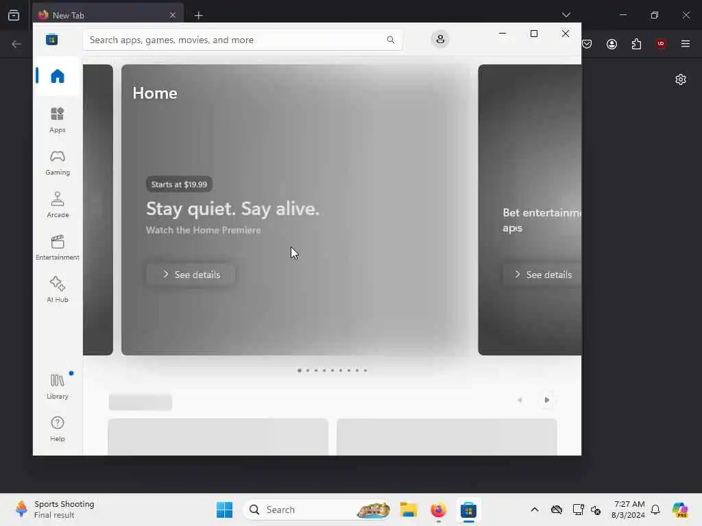
Task: Click the Stay quiet. Say alive. headline
Action: (233, 208)
